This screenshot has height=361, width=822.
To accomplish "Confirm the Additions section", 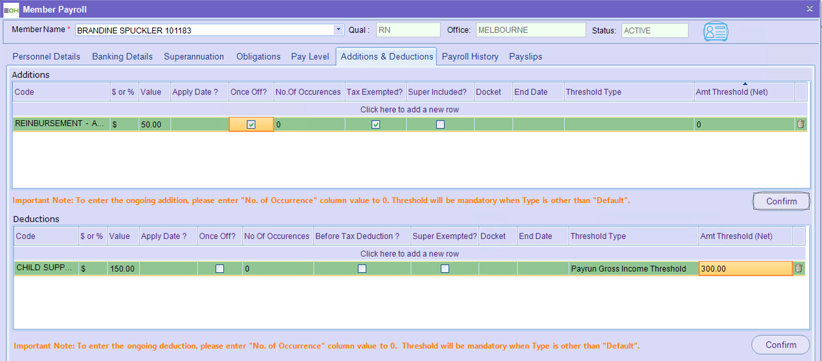I will pyautogui.click(x=781, y=201).
